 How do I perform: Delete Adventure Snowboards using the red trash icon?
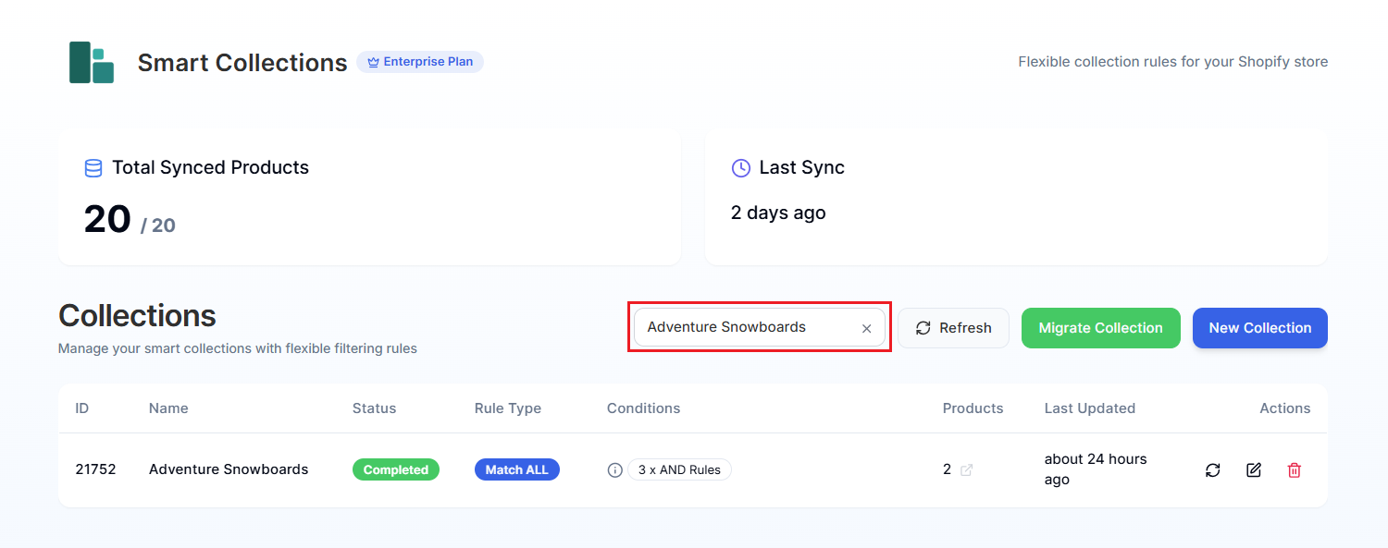point(1294,469)
